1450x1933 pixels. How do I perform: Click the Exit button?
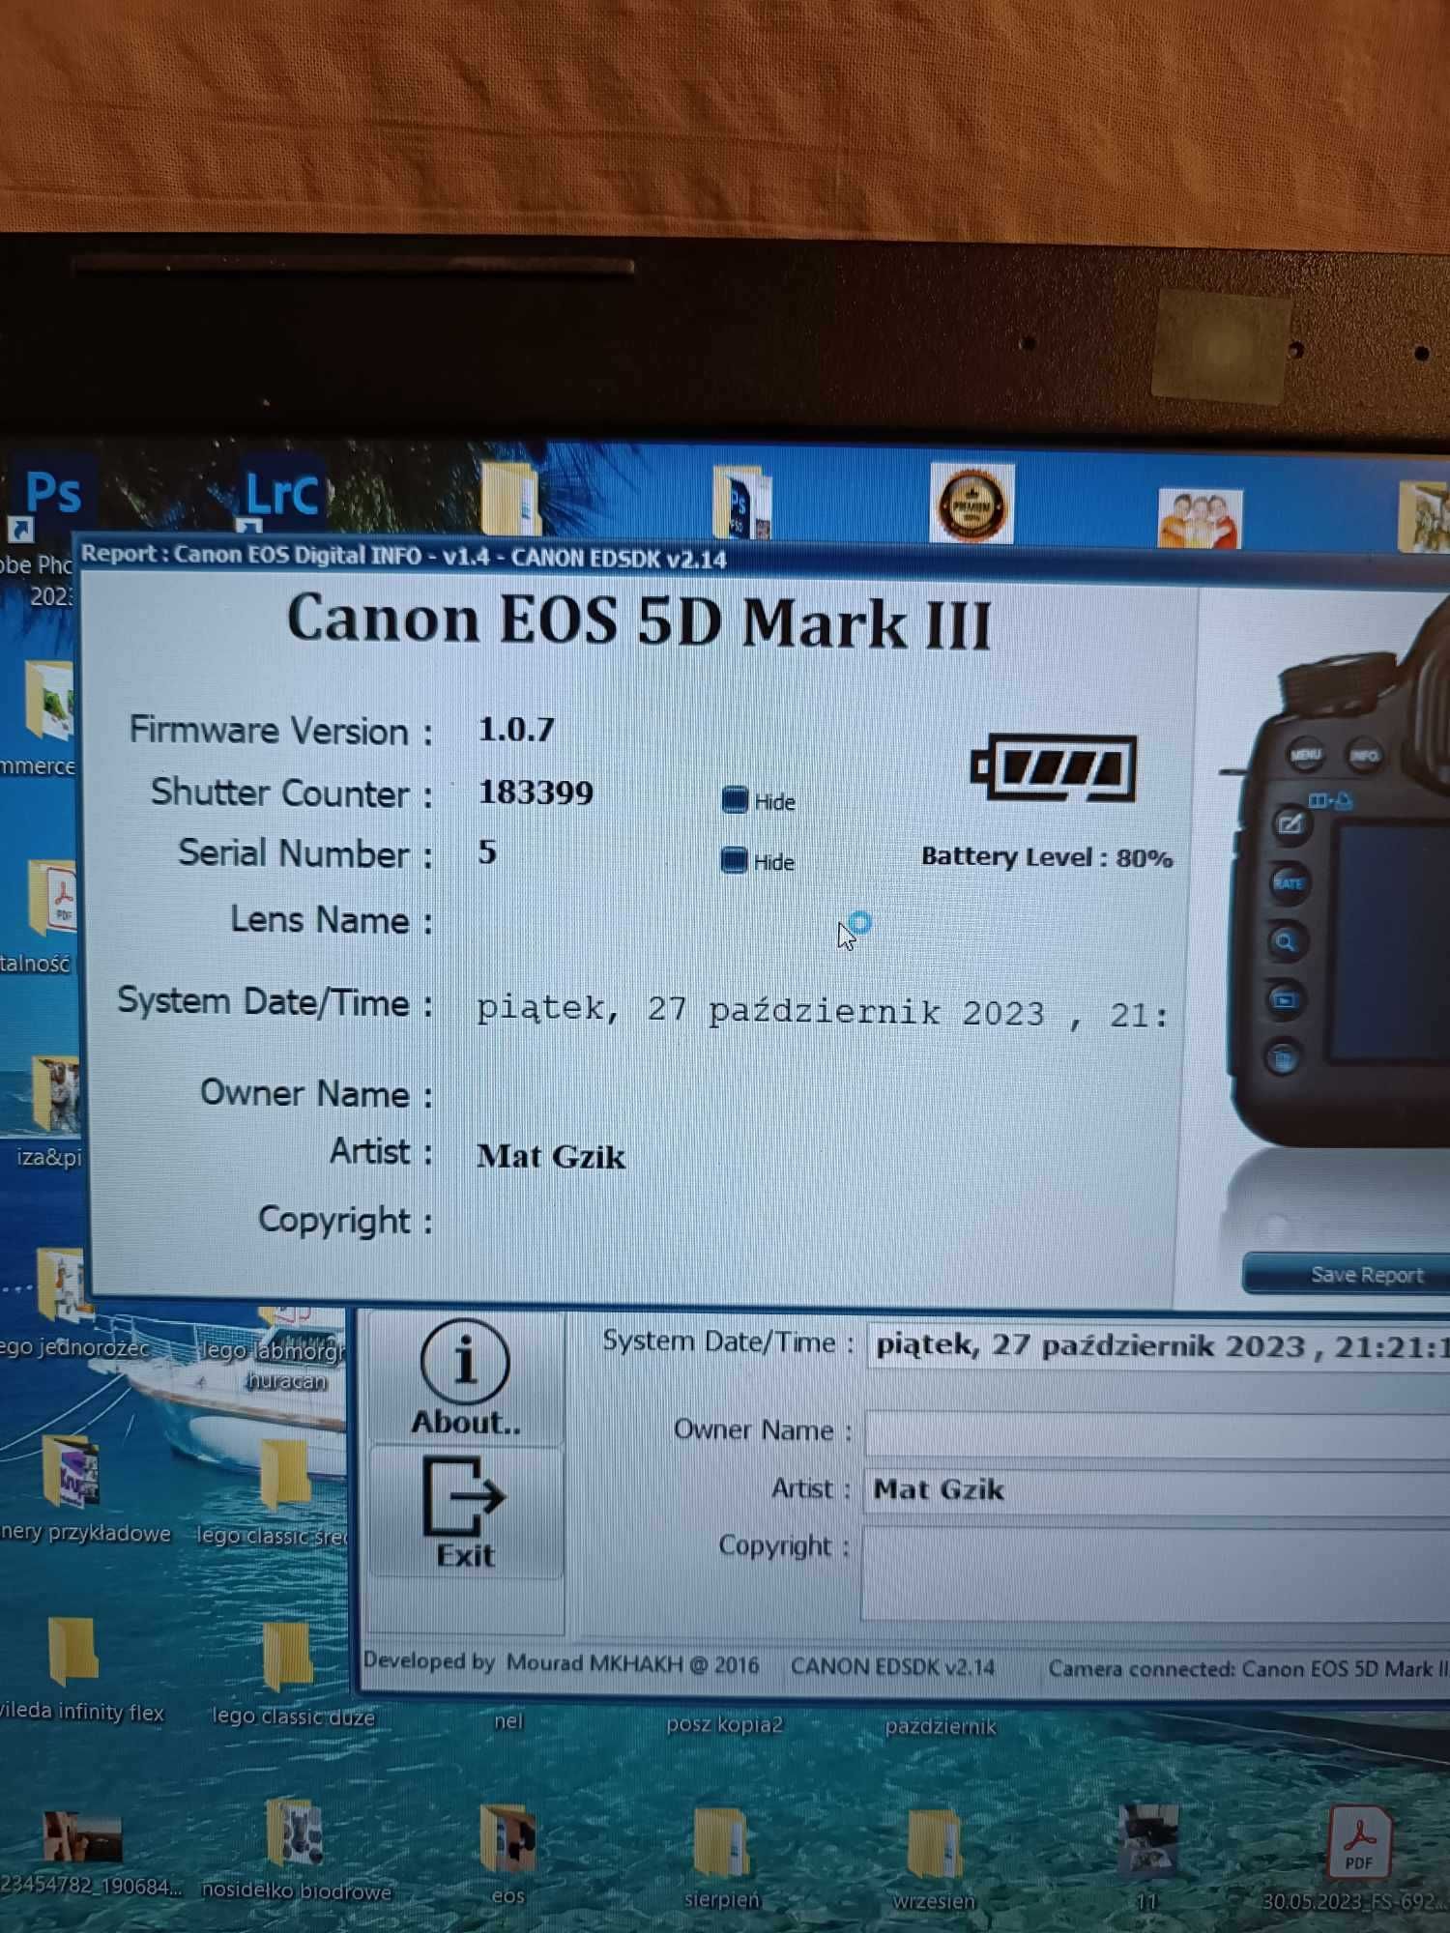click(x=465, y=1514)
